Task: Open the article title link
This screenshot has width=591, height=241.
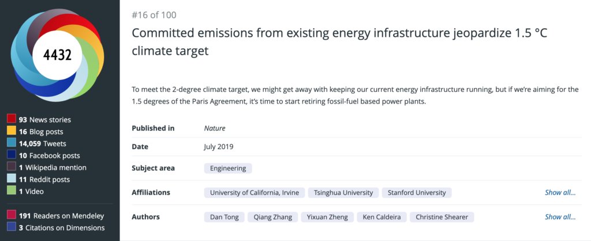Action: click(x=339, y=41)
